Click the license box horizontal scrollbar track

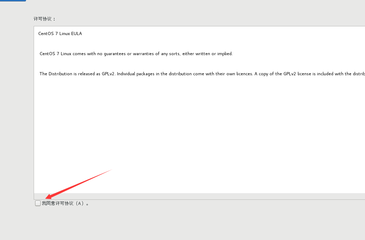coord(199,196)
